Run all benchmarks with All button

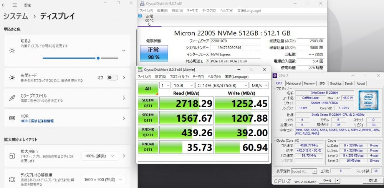coord(148,88)
